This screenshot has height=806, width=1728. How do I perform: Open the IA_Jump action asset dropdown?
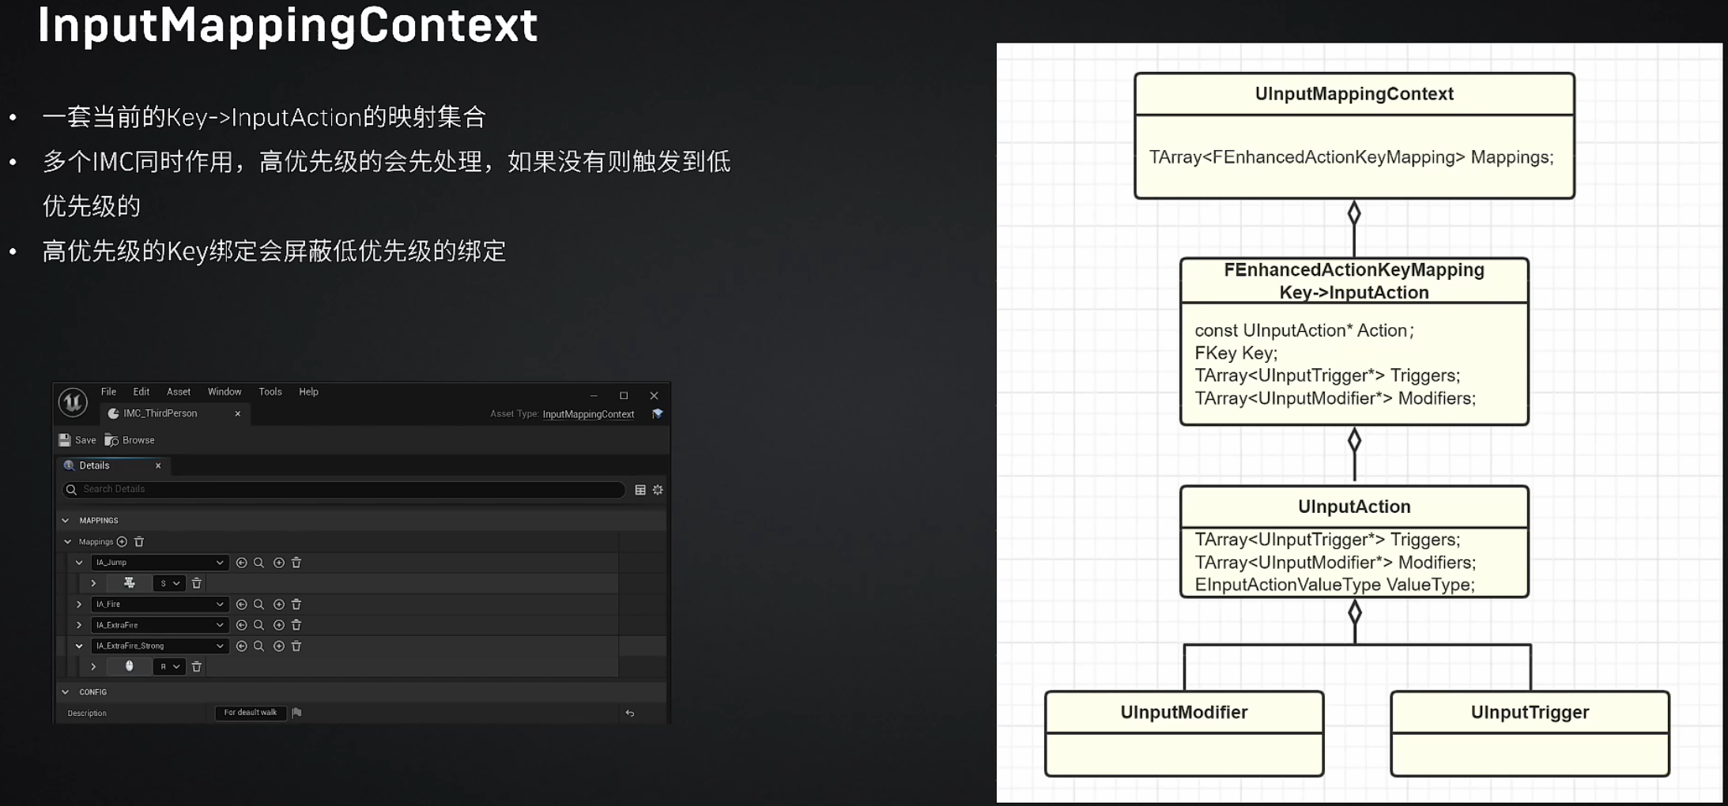(x=160, y=563)
